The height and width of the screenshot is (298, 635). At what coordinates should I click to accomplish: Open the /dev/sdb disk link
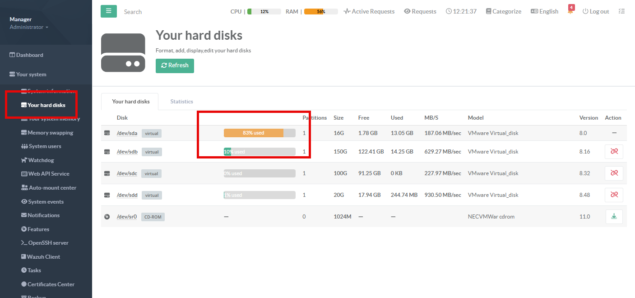(x=127, y=152)
